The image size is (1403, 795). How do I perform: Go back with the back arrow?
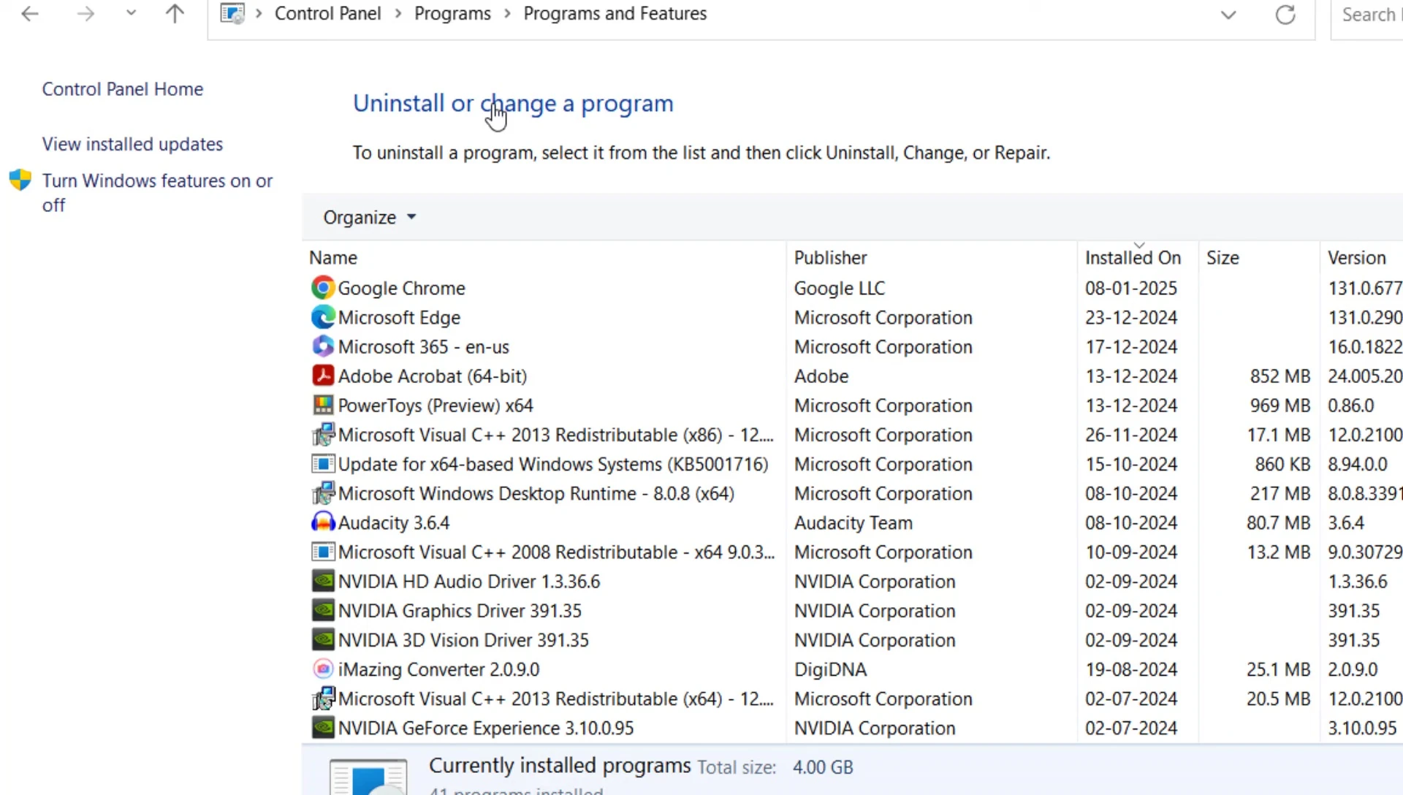coord(30,14)
